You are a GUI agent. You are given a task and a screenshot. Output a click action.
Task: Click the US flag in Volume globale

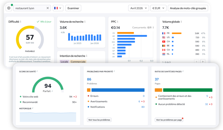pyautogui.click(x=164, y=37)
